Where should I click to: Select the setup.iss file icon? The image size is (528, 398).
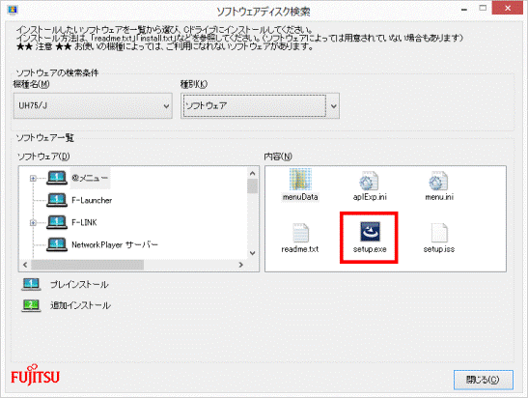coord(439,233)
